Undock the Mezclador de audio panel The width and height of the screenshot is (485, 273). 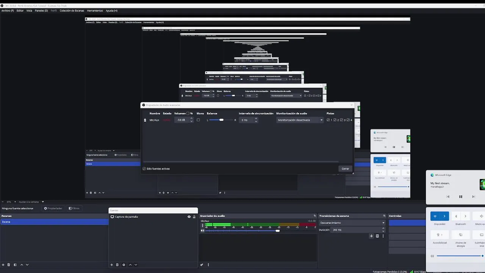pos(314,216)
